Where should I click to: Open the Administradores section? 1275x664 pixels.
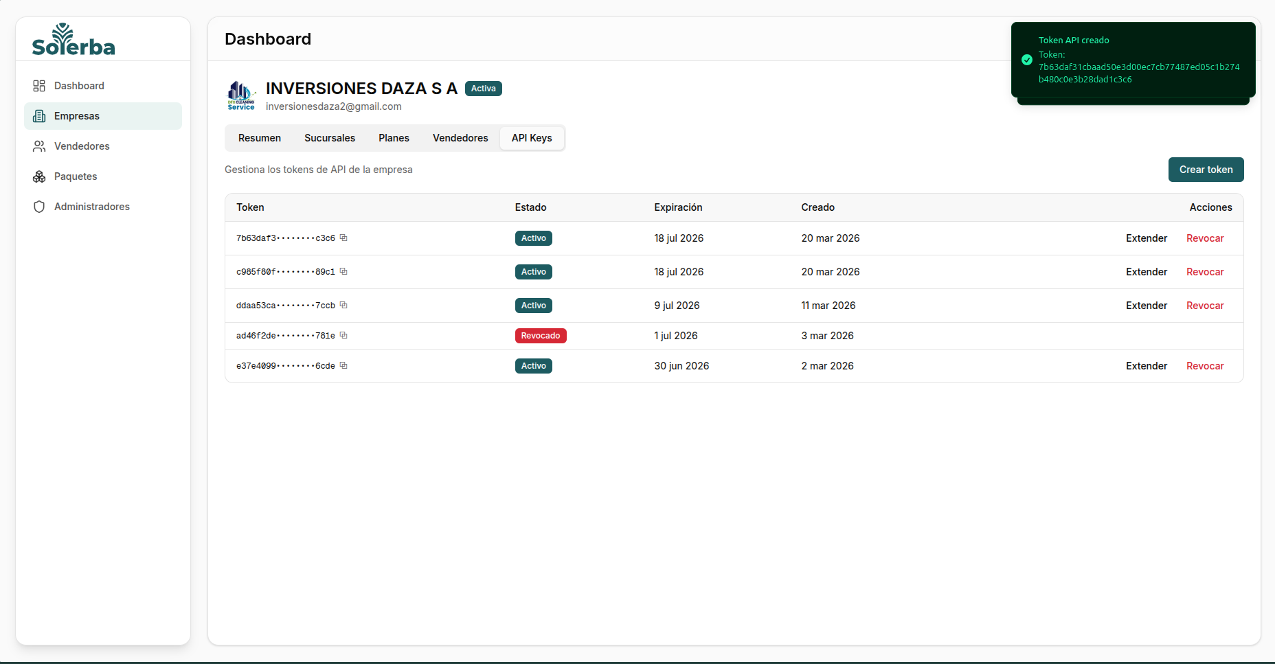[x=91, y=207]
